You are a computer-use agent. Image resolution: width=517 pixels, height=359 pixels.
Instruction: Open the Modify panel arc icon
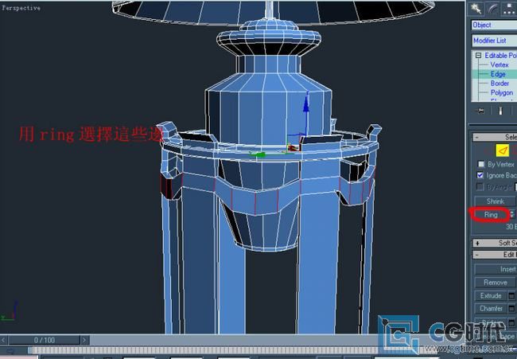coord(492,9)
